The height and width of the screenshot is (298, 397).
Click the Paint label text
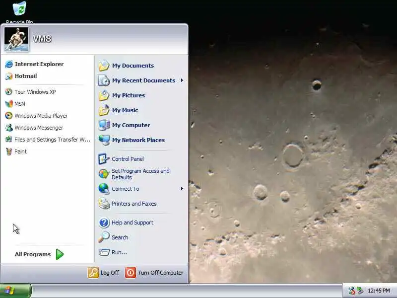coord(20,151)
